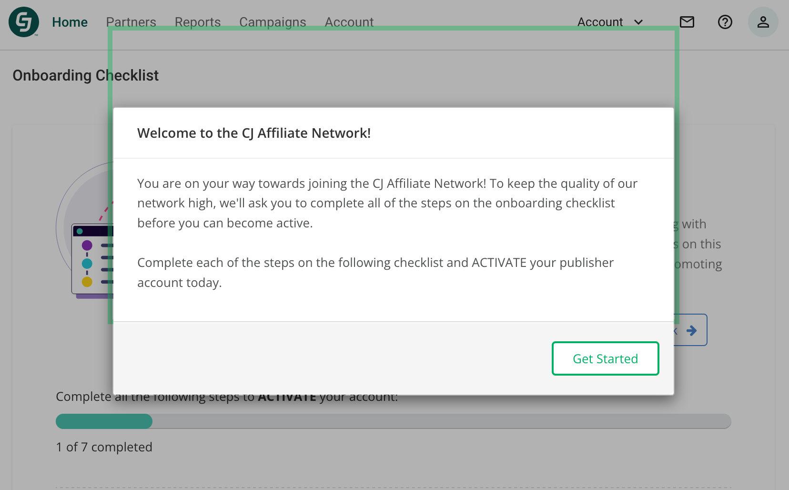The width and height of the screenshot is (789, 490).
Task: Click the Get Started button
Action: pos(605,358)
